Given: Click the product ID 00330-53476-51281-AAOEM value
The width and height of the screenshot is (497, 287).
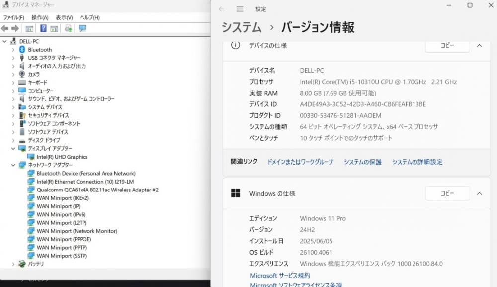Looking at the screenshot, I should point(340,116).
